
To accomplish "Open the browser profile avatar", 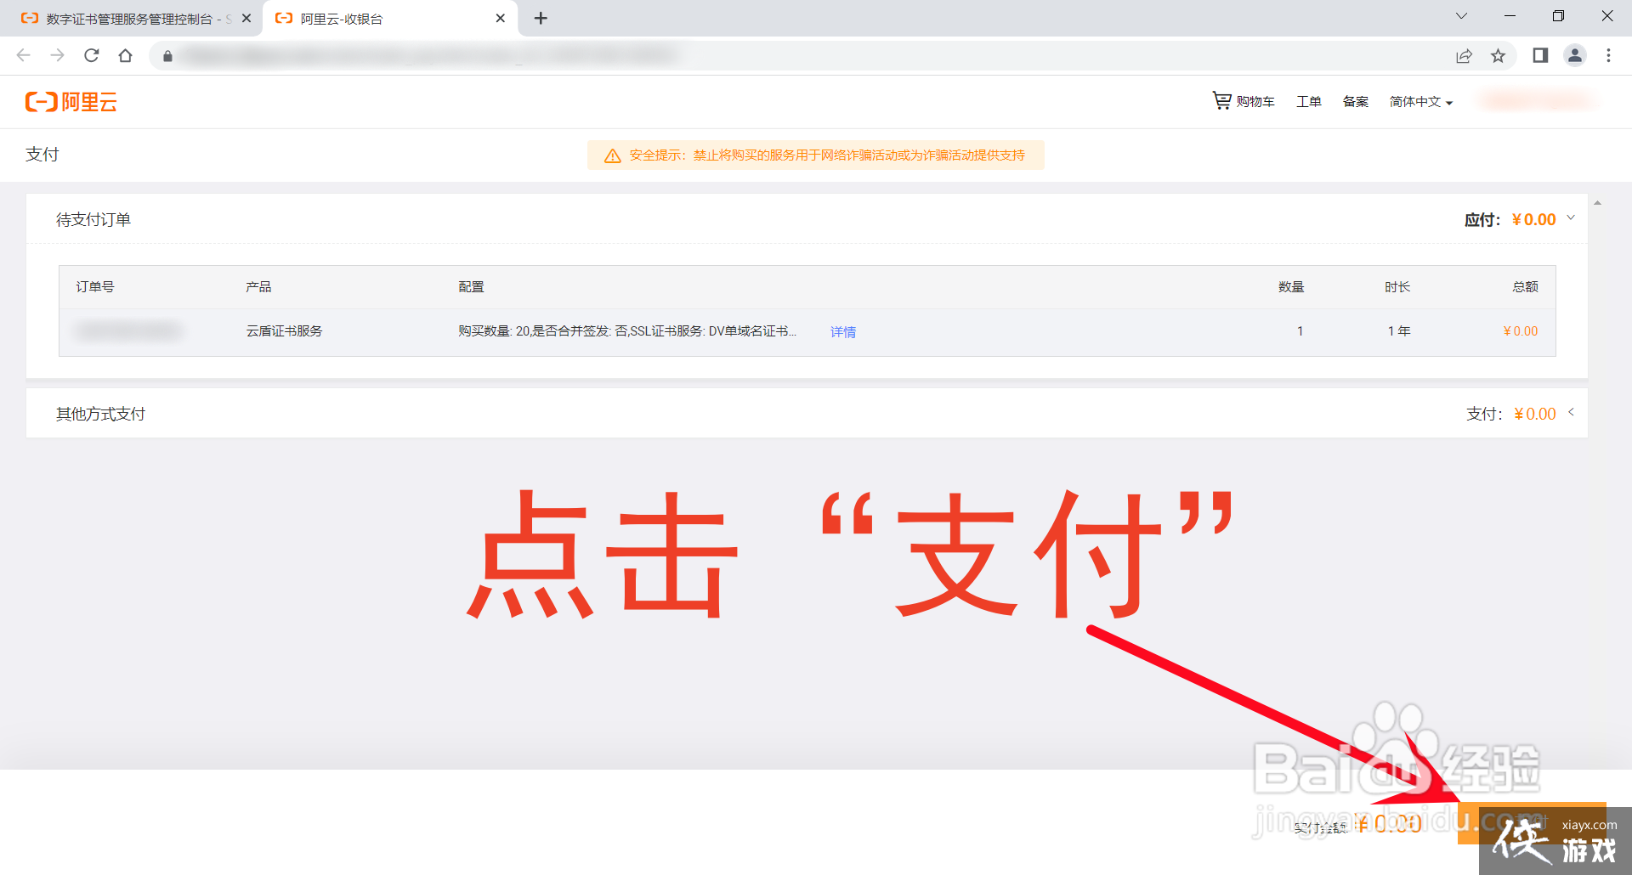I will pos(1575,55).
